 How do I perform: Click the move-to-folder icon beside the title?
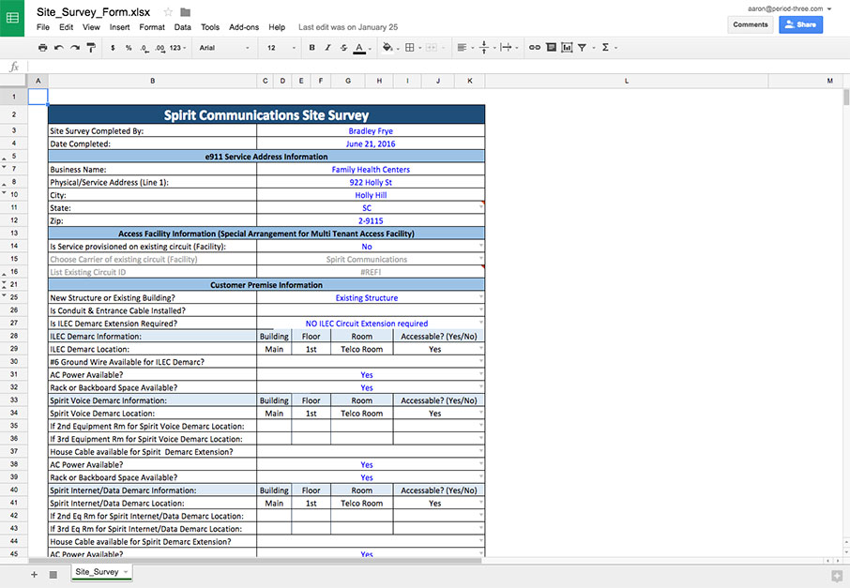point(186,12)
